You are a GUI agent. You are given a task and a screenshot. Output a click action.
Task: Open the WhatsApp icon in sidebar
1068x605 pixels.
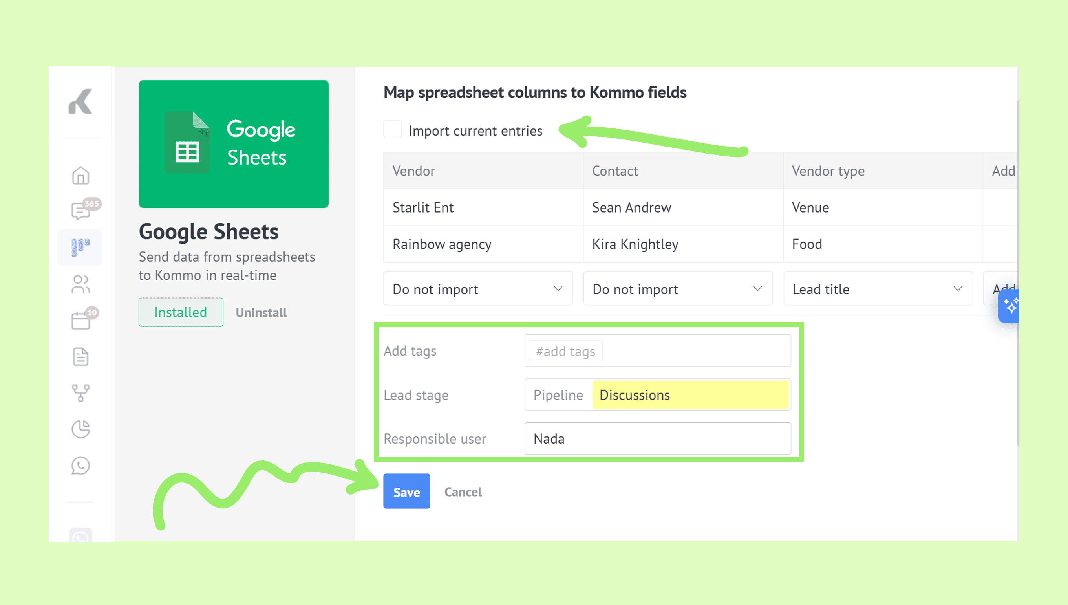(80, 466)
